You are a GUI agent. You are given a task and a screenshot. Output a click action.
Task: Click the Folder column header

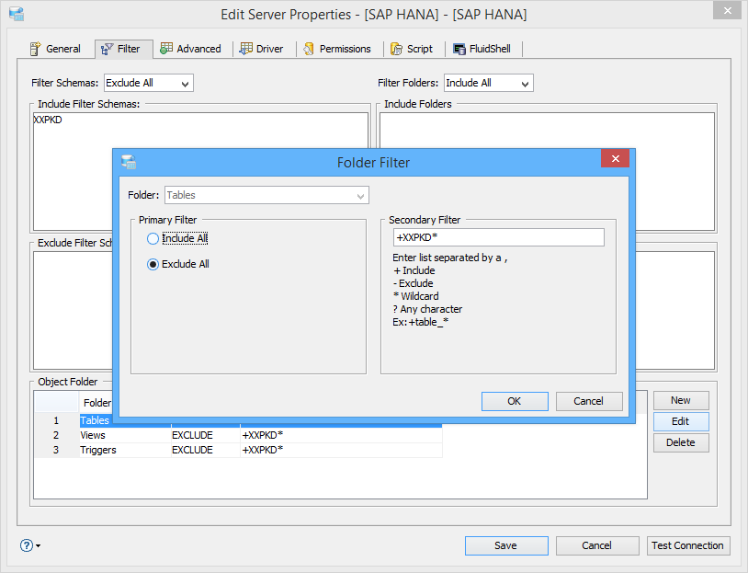(97, 403)
